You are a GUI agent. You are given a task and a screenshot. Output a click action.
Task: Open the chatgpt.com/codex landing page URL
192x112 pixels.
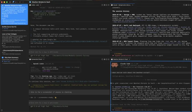tap(51, 78)
